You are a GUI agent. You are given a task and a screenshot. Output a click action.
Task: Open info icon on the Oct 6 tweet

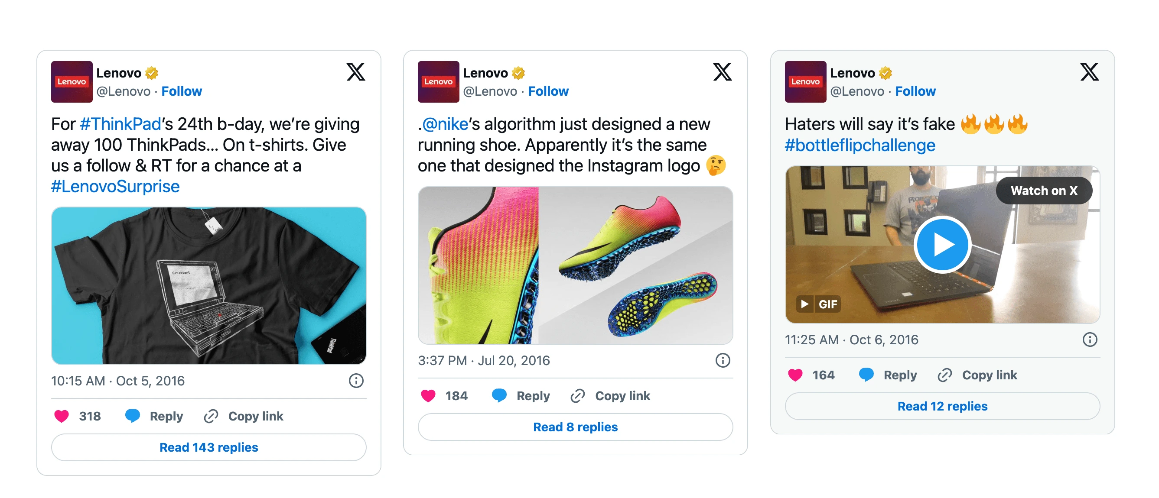pyautogui.click(x=1089, y=340)
